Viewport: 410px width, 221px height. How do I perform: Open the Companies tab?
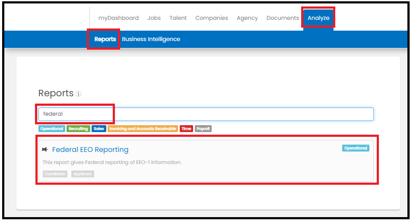(x=212, y=18)
